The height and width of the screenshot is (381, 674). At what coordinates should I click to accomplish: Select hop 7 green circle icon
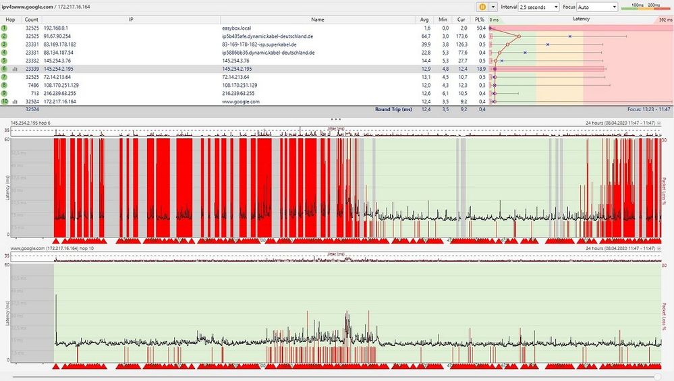click(x=4, y=77)
